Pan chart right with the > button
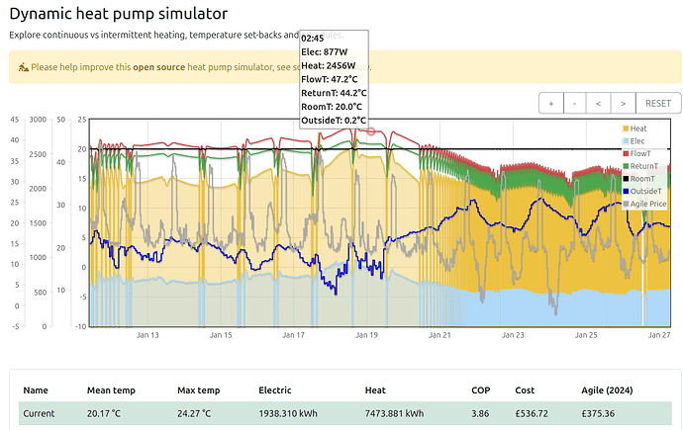 pos(622,103)
